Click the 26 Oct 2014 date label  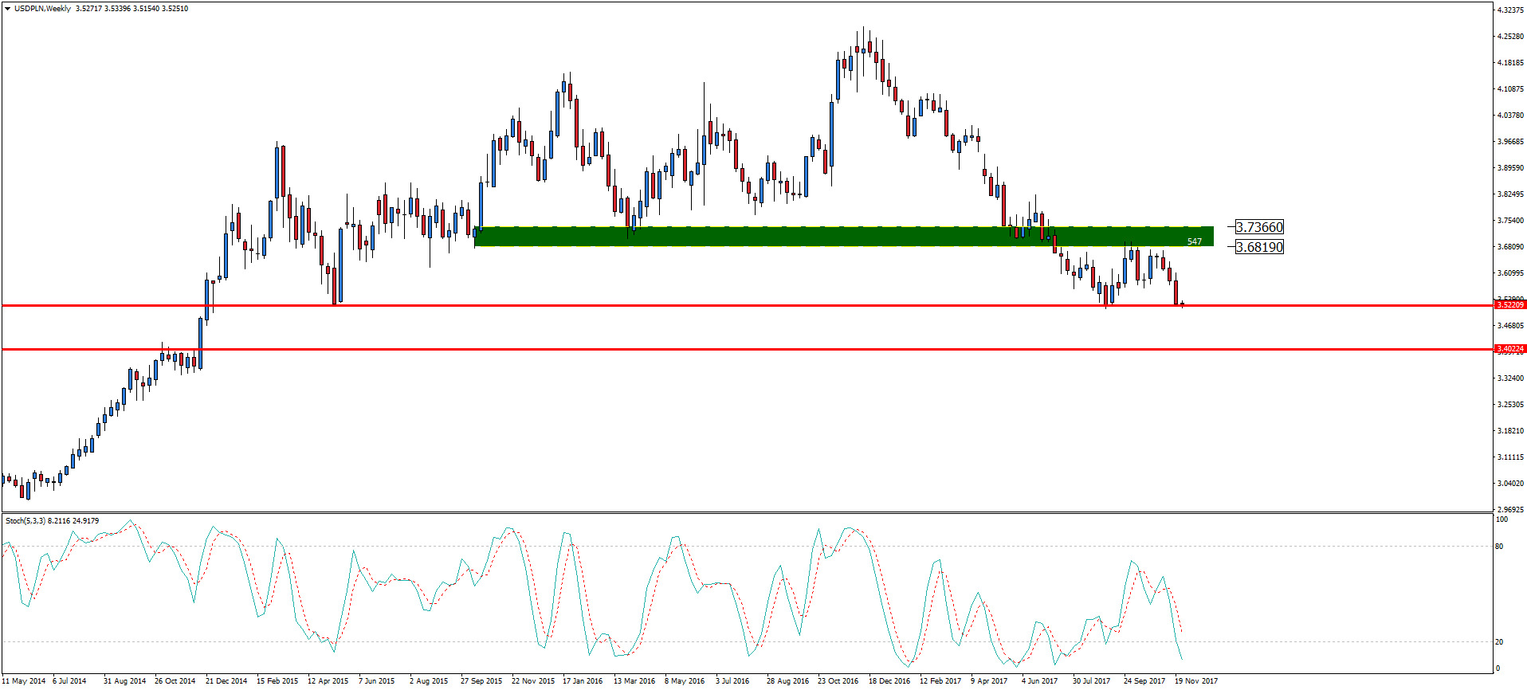(175, 681)
